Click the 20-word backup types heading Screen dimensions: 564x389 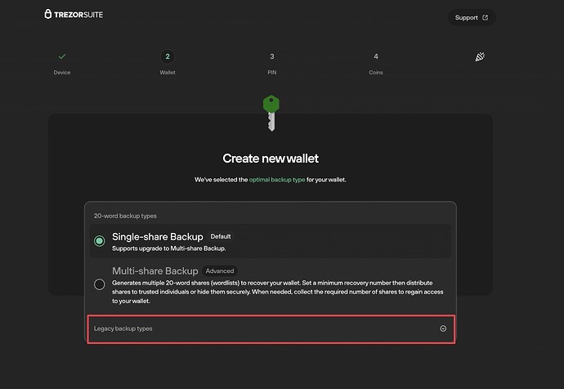(x=125, y=216)
